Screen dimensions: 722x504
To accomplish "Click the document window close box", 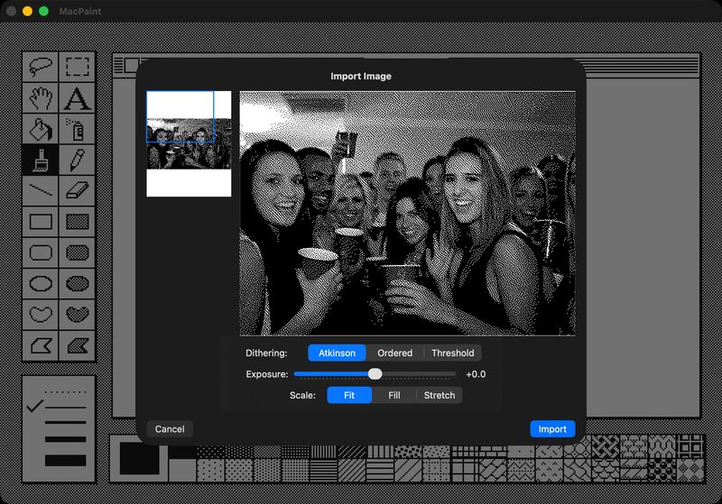I will click(131, 65).
